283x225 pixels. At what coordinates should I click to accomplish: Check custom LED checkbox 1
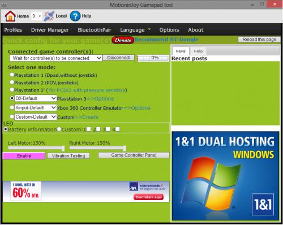(89, 129)
